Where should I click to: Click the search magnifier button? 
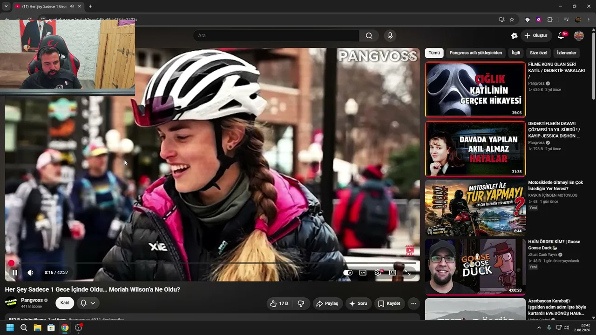[369, 36]
